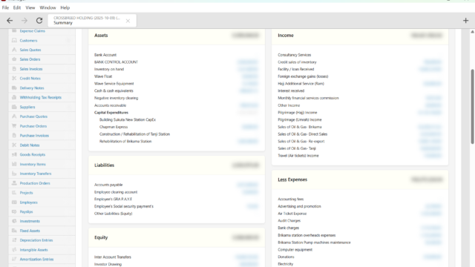The width and height of the screenshot is (475, 267).
Task: Open Intangible Assets from sidebar
Action: (33, 250)
